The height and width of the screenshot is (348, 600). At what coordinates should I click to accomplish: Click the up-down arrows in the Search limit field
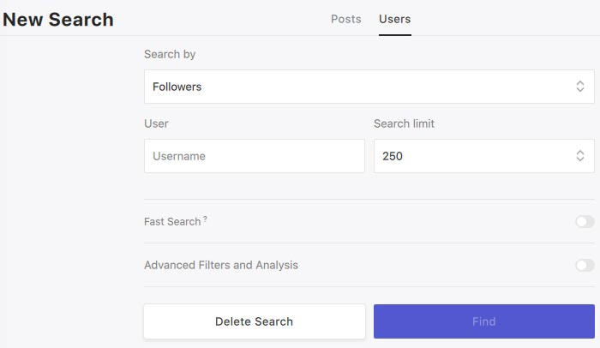(580, 156)
